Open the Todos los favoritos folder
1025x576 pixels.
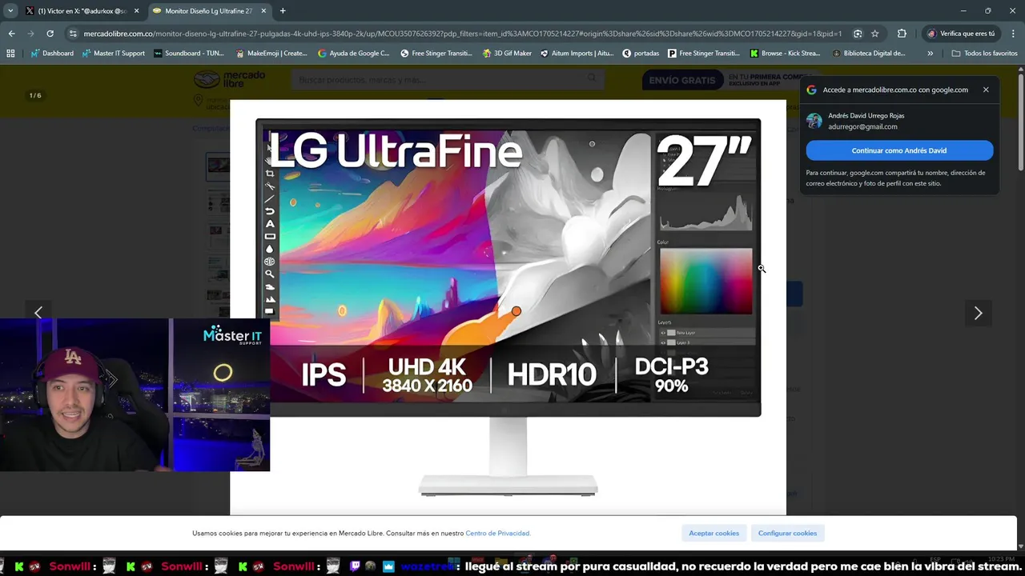click(984, 54)
